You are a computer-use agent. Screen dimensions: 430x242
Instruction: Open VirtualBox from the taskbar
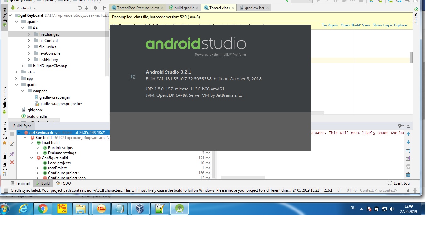click(140, 208)
